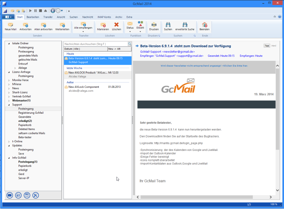284x209 pixels.
Task: Collapse the lokale Ordner tree
Action: [x=9, y=43]
